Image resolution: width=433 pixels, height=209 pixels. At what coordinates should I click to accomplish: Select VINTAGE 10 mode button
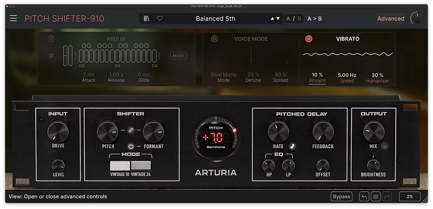click(120, 166)
